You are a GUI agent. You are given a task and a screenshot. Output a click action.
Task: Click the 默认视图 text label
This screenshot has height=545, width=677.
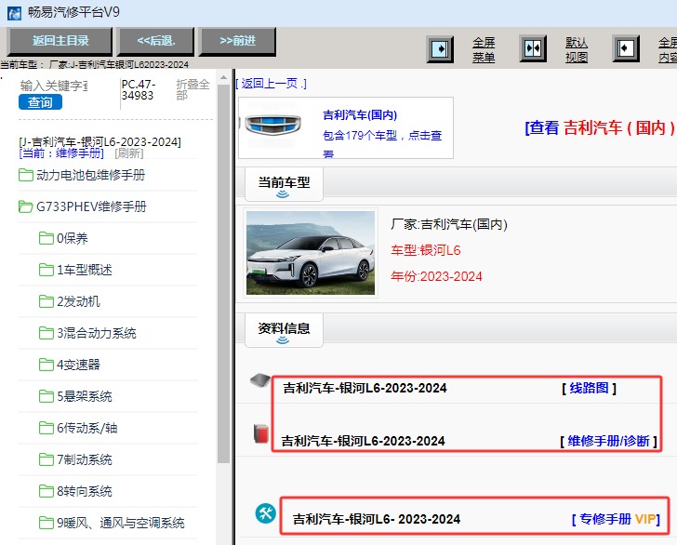coord(577,49)
